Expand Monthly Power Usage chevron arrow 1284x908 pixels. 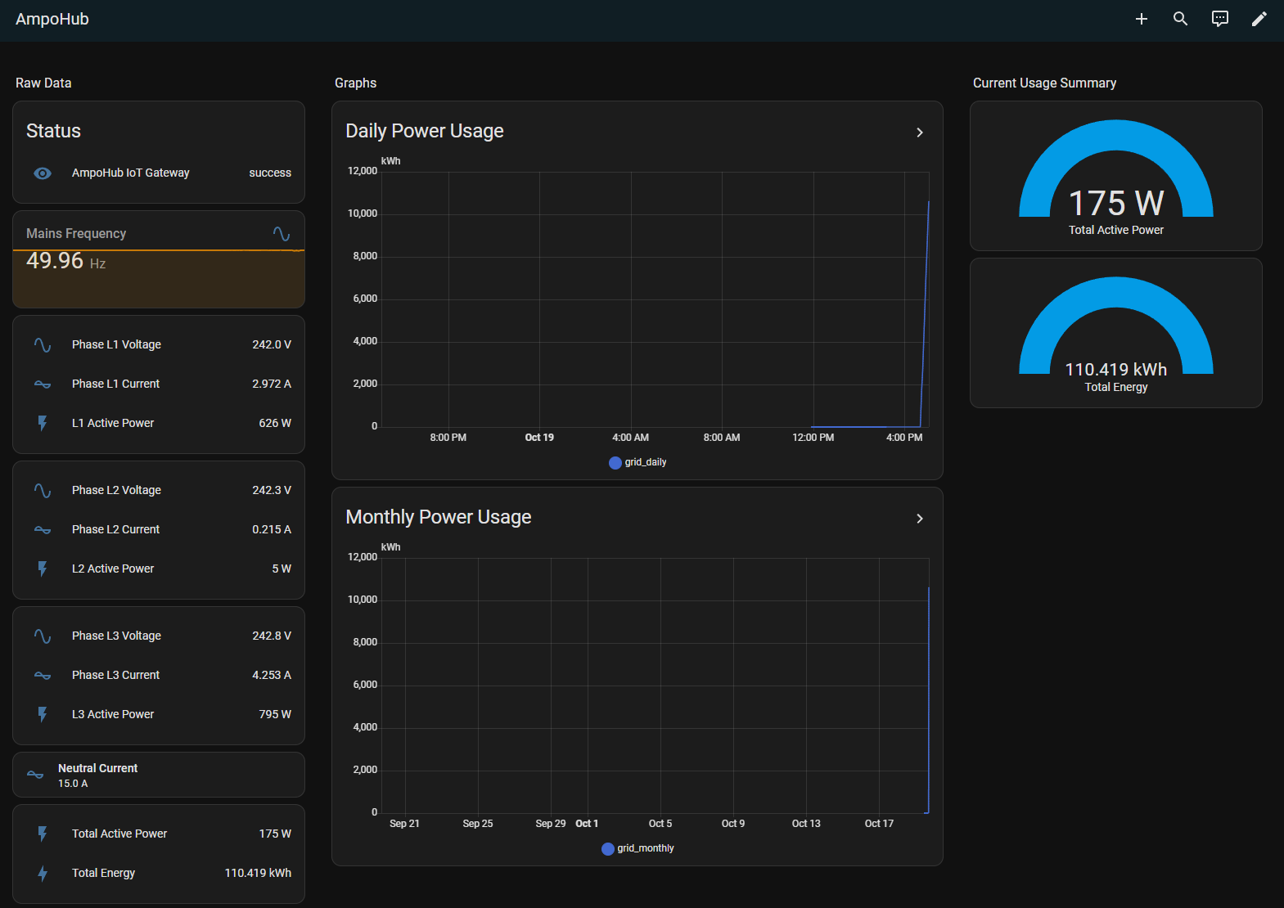click(920, 519)
